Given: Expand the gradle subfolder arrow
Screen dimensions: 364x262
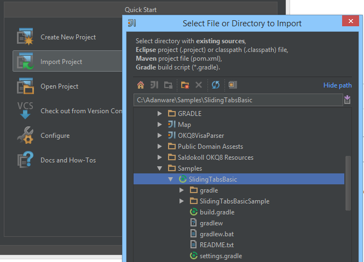Looking at the screenshot, I should tap(182, 190).
